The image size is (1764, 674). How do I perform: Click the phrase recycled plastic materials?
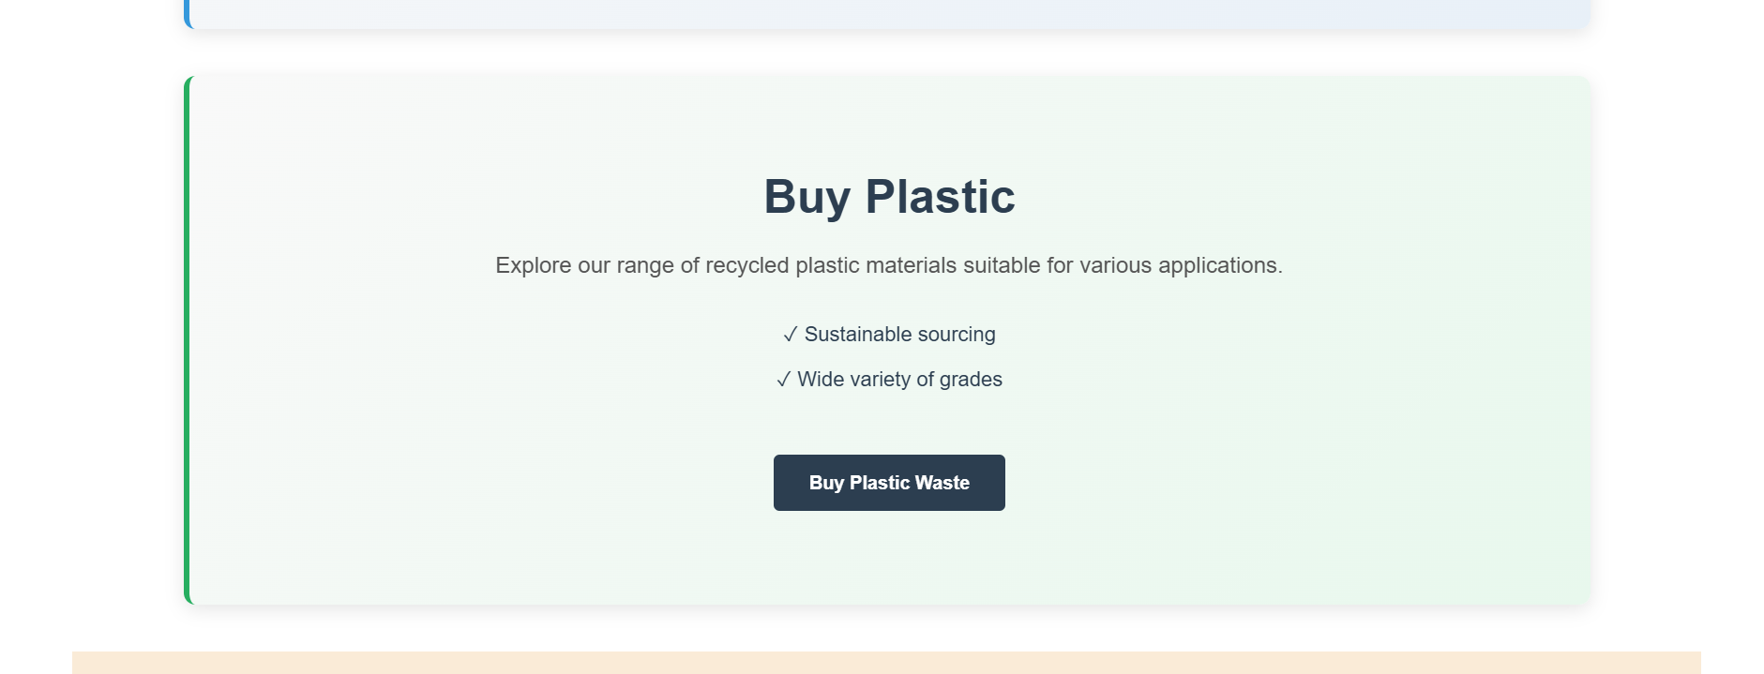click(831, 265)
